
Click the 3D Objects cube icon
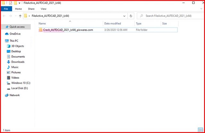9,46
